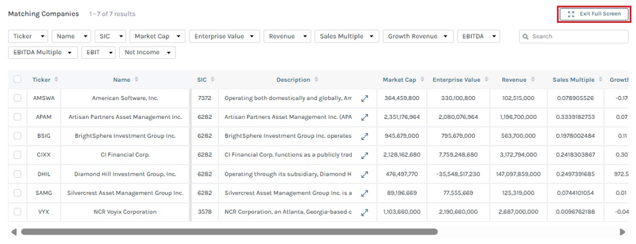Select the BSIG row checkbox
Screen dimensions: 636x244
point(18,136)
